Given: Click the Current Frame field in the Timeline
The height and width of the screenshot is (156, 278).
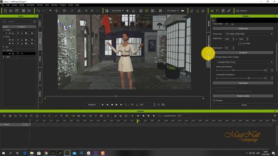Looking at the screenshot, I should click(x=184, y=116).
